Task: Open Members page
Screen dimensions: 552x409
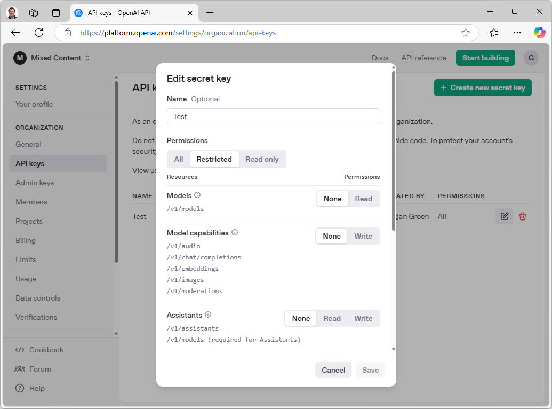Action: (x=31, y=202)
